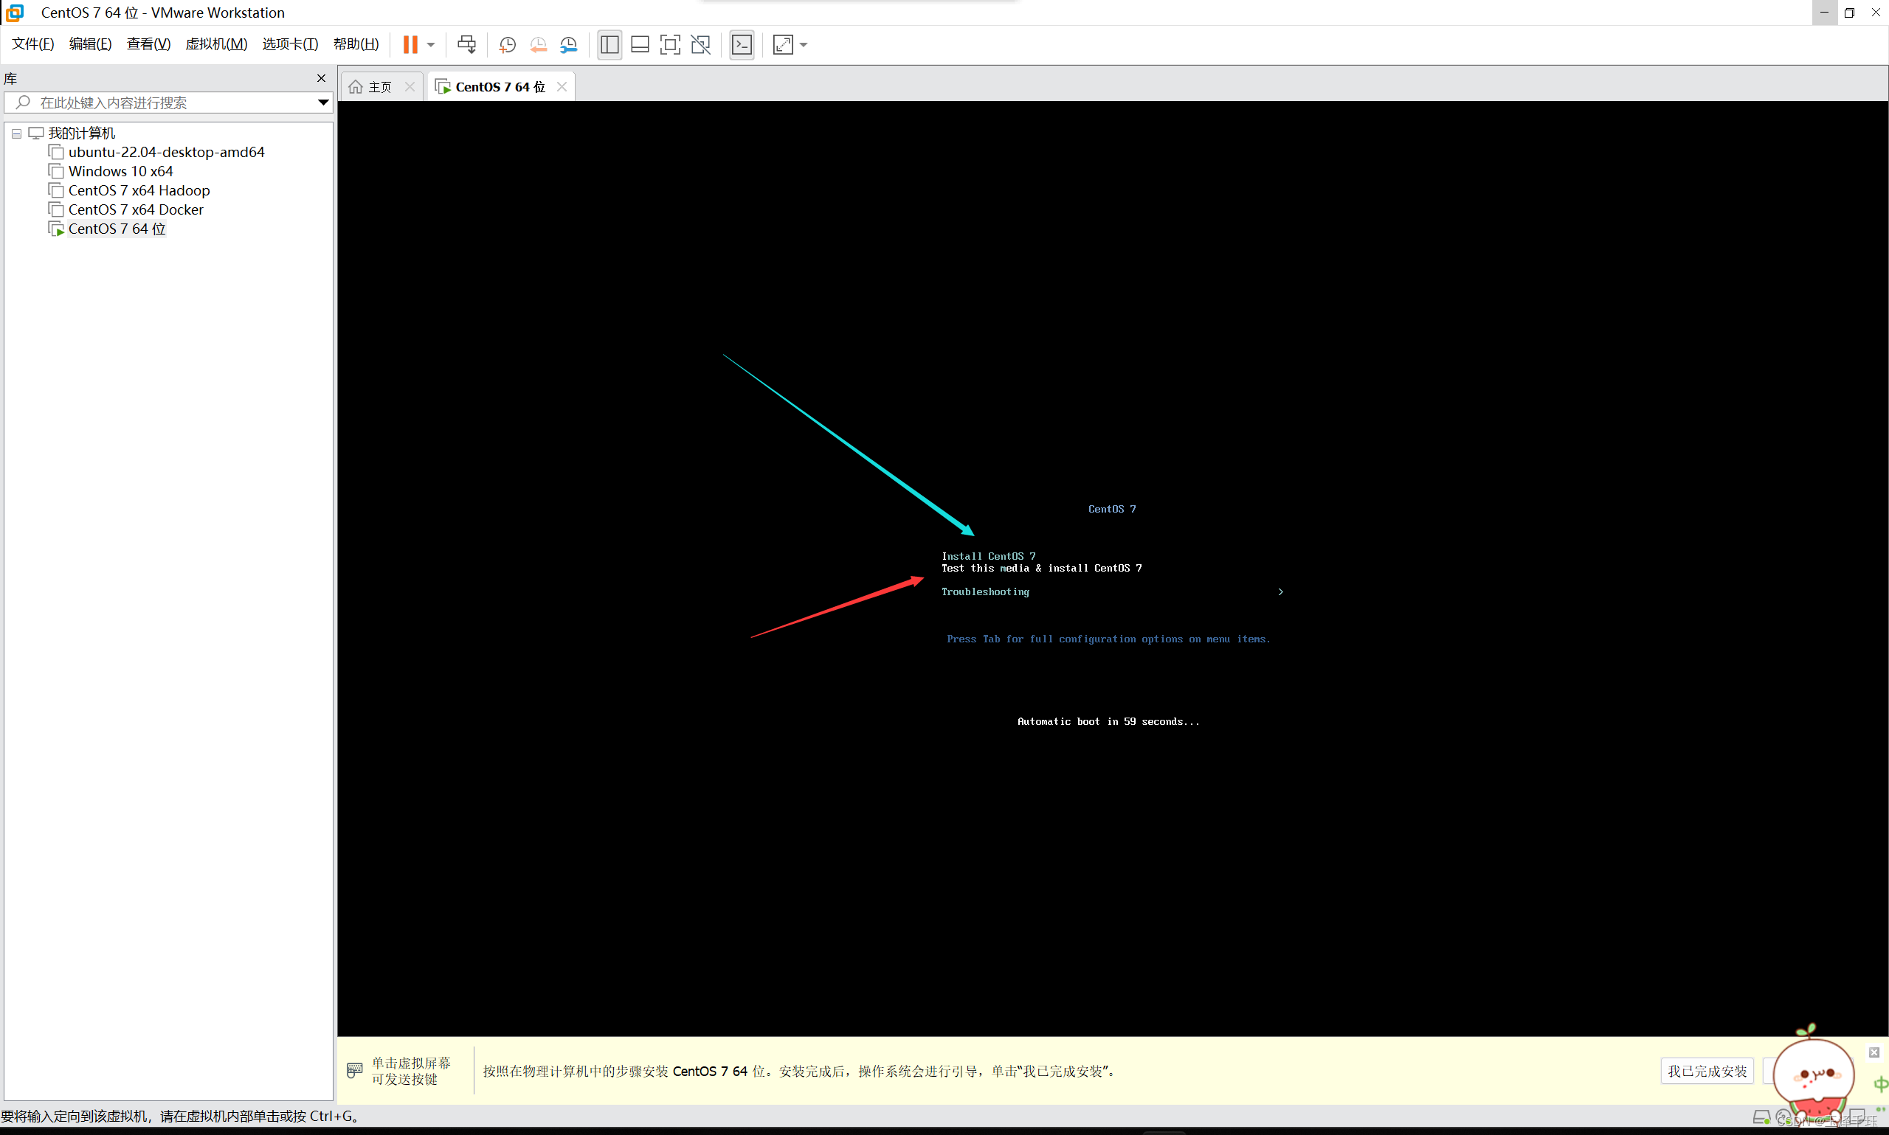This screenshot has height=1135, width=1889.
Task: Collapse the 我的计算机 tree node
Action: coord(16,133)
